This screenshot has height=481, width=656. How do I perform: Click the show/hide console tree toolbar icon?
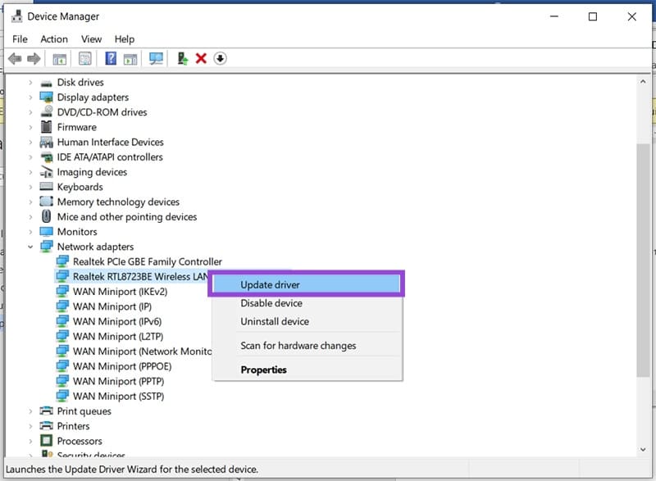click(x=59, y=59)
